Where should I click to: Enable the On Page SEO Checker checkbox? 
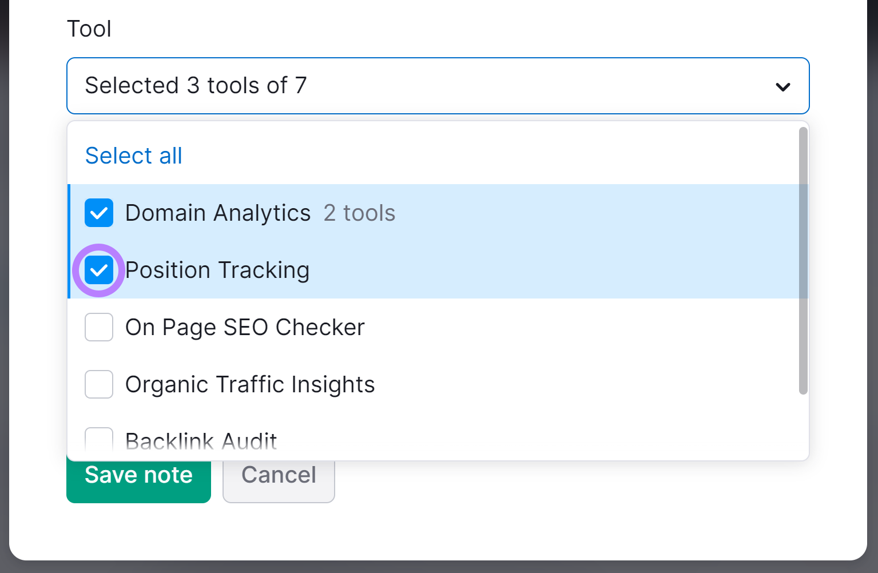coord(98,327)
